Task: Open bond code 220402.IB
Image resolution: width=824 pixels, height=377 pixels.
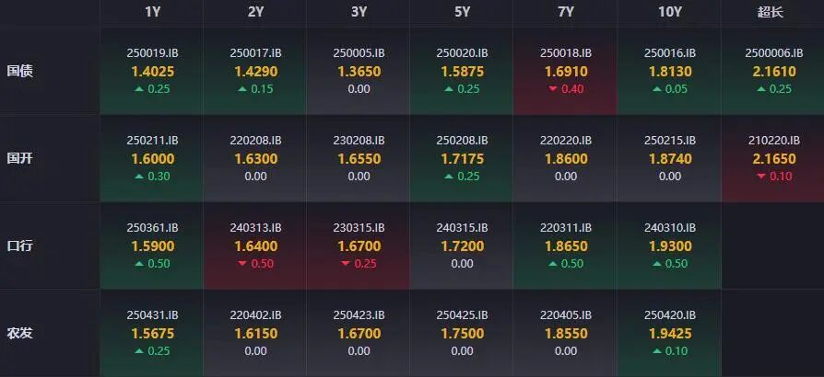Action: 255,315
